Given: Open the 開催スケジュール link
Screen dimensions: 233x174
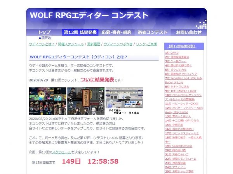Looking at the screenshot, I should 71,44.
